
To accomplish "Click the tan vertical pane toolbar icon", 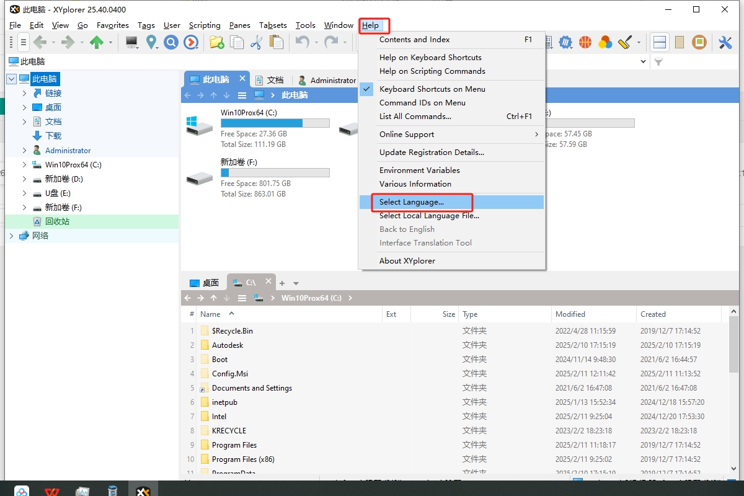I will tap(680, 42).
